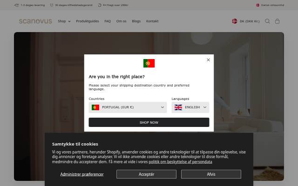Click the Portugal flag at popup top
298x186 pixels.
pyautogui.click(x=149, y=63)
